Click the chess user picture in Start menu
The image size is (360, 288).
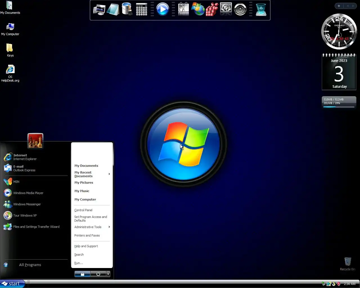click(35, 141)
